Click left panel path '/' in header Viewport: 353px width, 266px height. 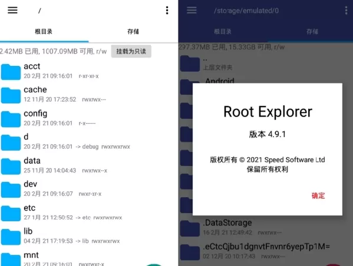39,11
